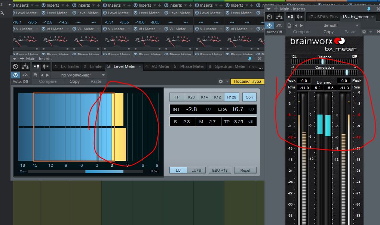The image size is (380, 225).
Task: Open the gear settings icon in the bx_meter window
Action: (364, 32)
